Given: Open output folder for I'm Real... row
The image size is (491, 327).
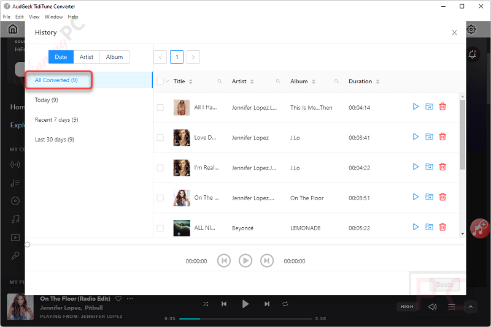Looking at the screenshot, I should [429, 167].
